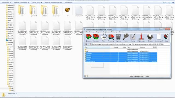Open the Операции menu in WinRAR

tap(99, 32)
